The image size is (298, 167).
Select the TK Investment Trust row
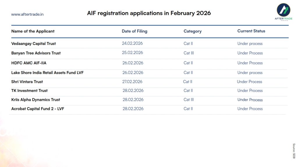(29, 91)
